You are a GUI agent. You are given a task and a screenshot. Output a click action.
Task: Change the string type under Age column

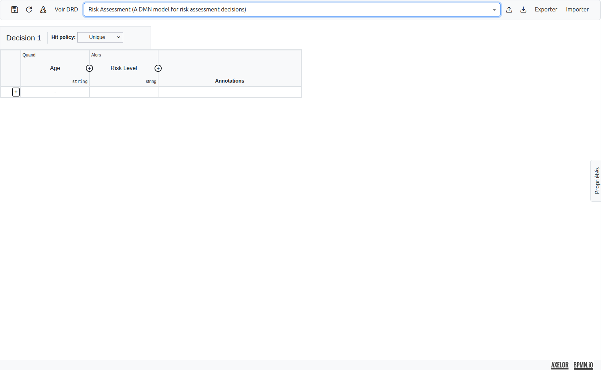80,81
